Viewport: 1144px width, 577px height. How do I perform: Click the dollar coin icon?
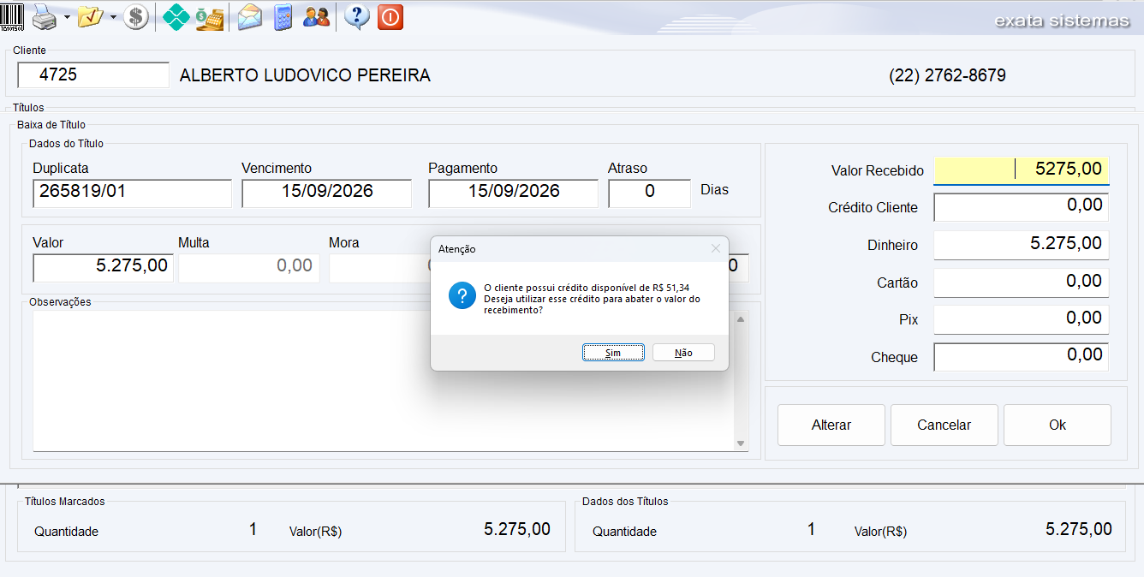tap(135, 16)
